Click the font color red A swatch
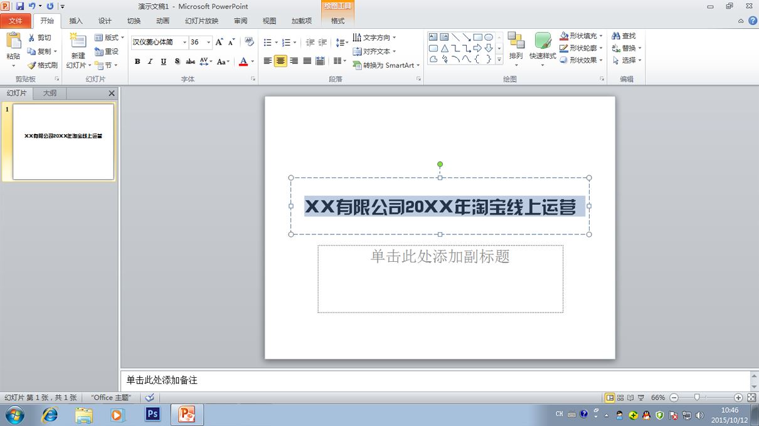This screenshot has height=426, width=759. tap(243, 61)
